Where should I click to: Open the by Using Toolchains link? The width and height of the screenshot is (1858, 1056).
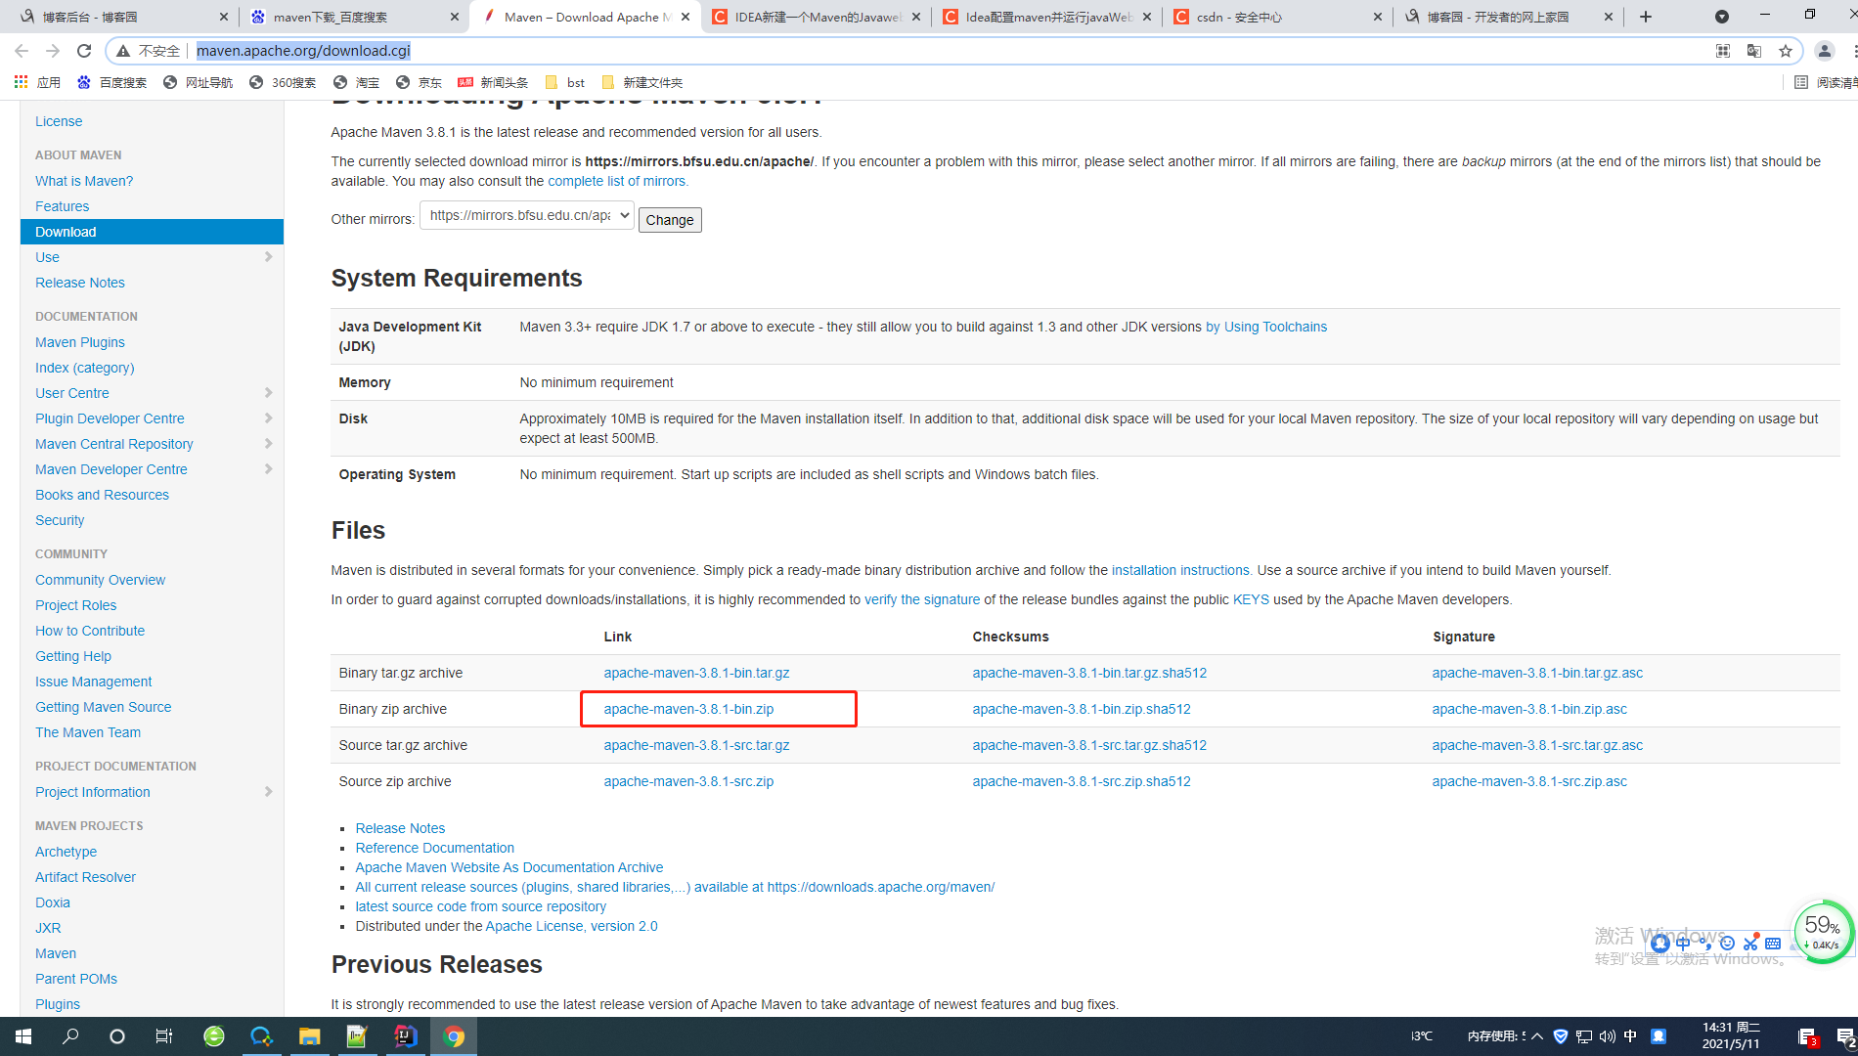[1266, 327]
